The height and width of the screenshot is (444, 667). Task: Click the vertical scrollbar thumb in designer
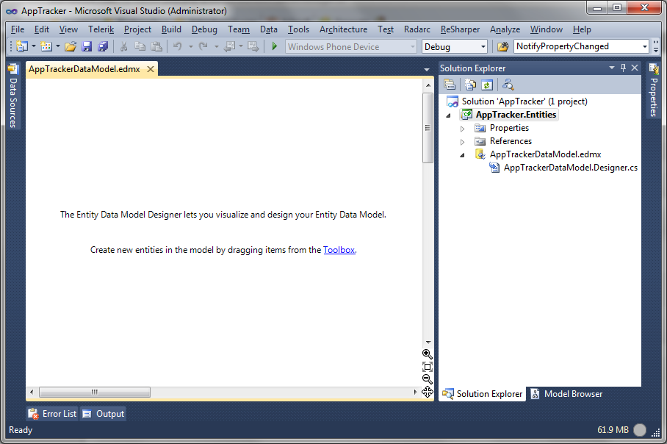point(428,128)
